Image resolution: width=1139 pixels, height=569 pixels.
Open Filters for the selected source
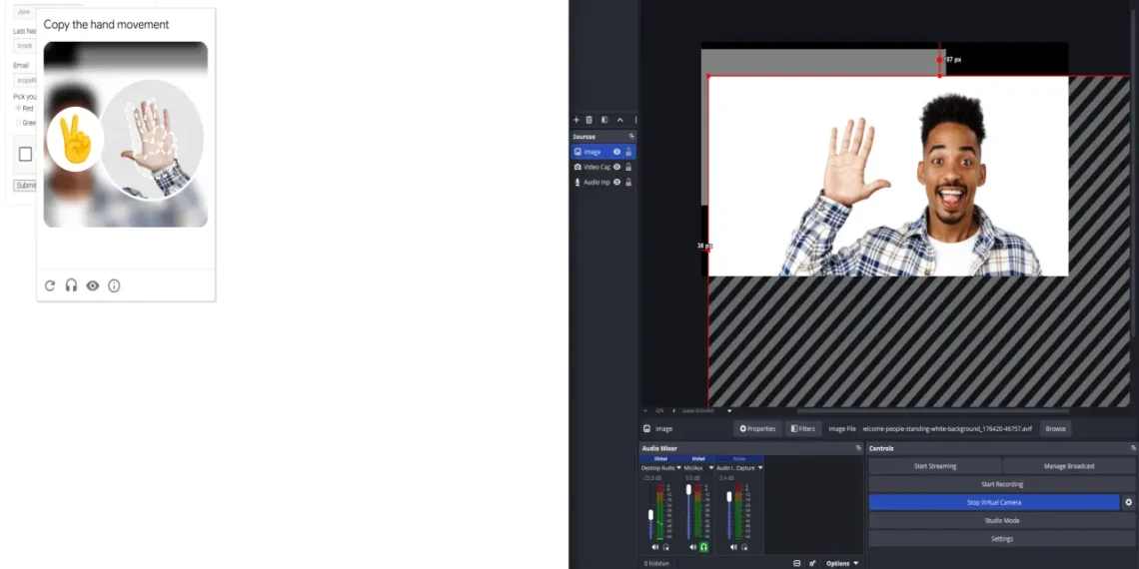coord(804,429)
